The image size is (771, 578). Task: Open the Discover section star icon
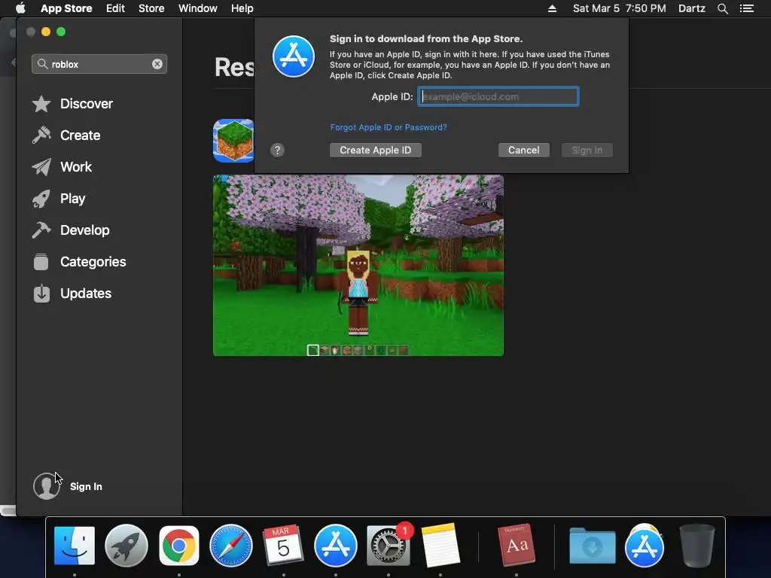coord(41,104)
